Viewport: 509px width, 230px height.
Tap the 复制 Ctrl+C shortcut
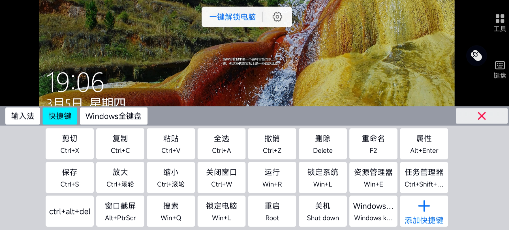[x=120, y=144]
